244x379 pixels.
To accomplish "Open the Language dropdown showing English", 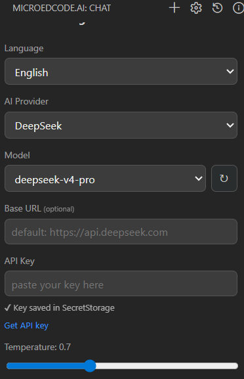I will pyautogui.click(x=121, y=72).
